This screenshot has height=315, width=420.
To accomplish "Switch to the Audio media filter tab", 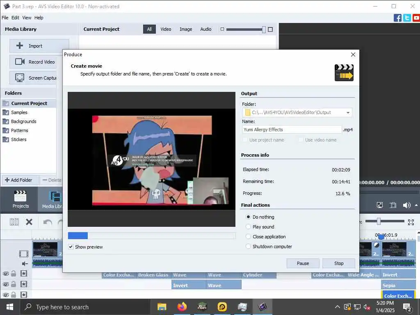I will tap(206, 29).
